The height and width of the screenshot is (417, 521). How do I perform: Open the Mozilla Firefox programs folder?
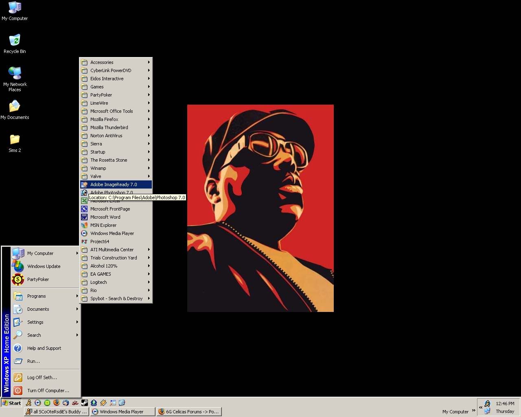116,119
